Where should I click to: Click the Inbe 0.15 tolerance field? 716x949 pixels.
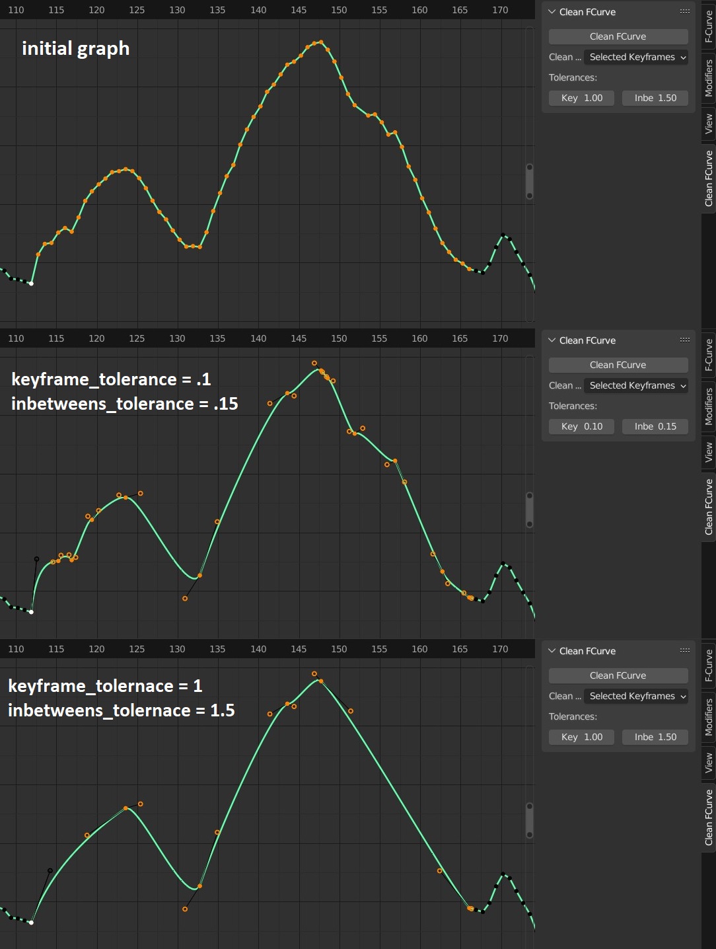pos(655,426)
